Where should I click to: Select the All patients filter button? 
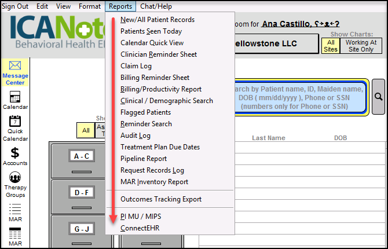(86, 130)
